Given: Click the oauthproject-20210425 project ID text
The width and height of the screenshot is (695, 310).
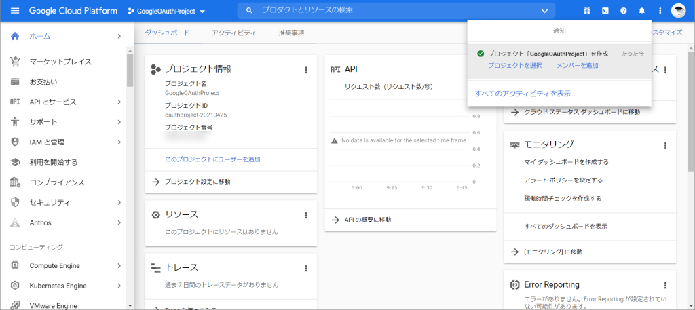Looking at the screenshot, I should pos(196,115).
